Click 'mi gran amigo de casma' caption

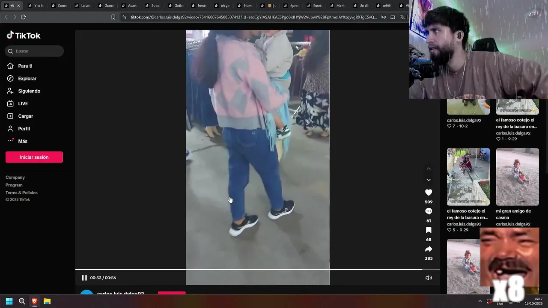pos(513,214)
